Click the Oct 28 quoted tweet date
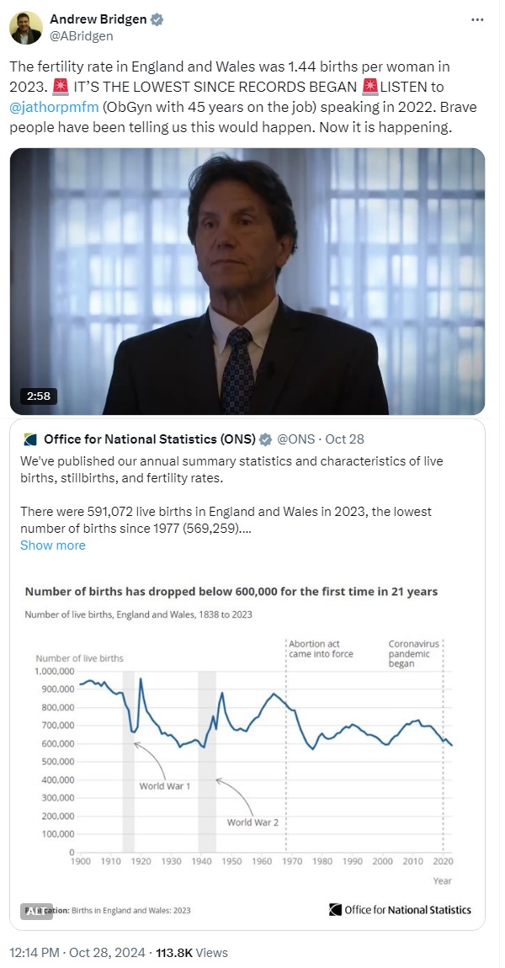 click(x=344, y=439)
